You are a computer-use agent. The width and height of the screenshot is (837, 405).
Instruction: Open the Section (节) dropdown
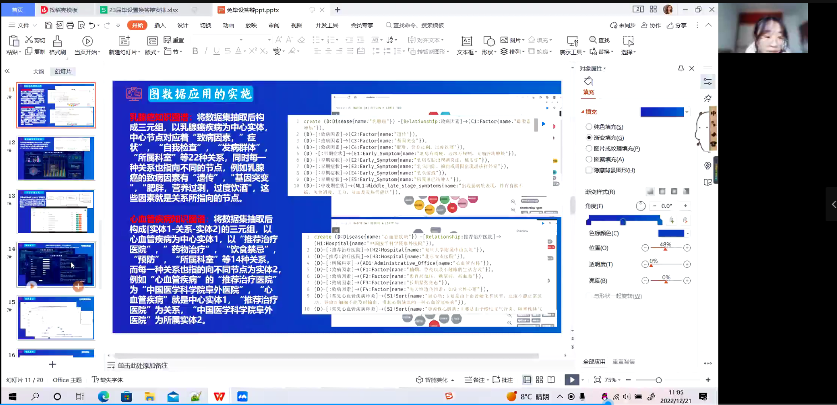[173, 51]
